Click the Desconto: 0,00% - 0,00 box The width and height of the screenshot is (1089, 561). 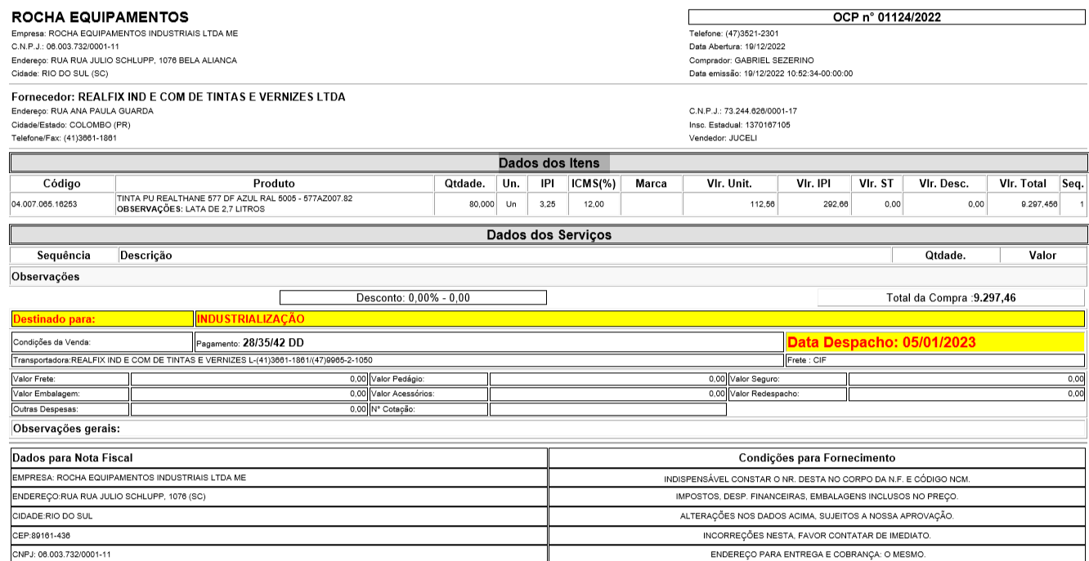coord(413,298)
